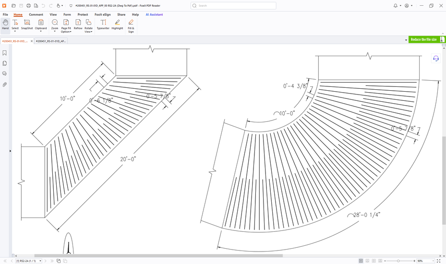
Task: Open Page Fit Option
Action: click(x=66, y=26)
